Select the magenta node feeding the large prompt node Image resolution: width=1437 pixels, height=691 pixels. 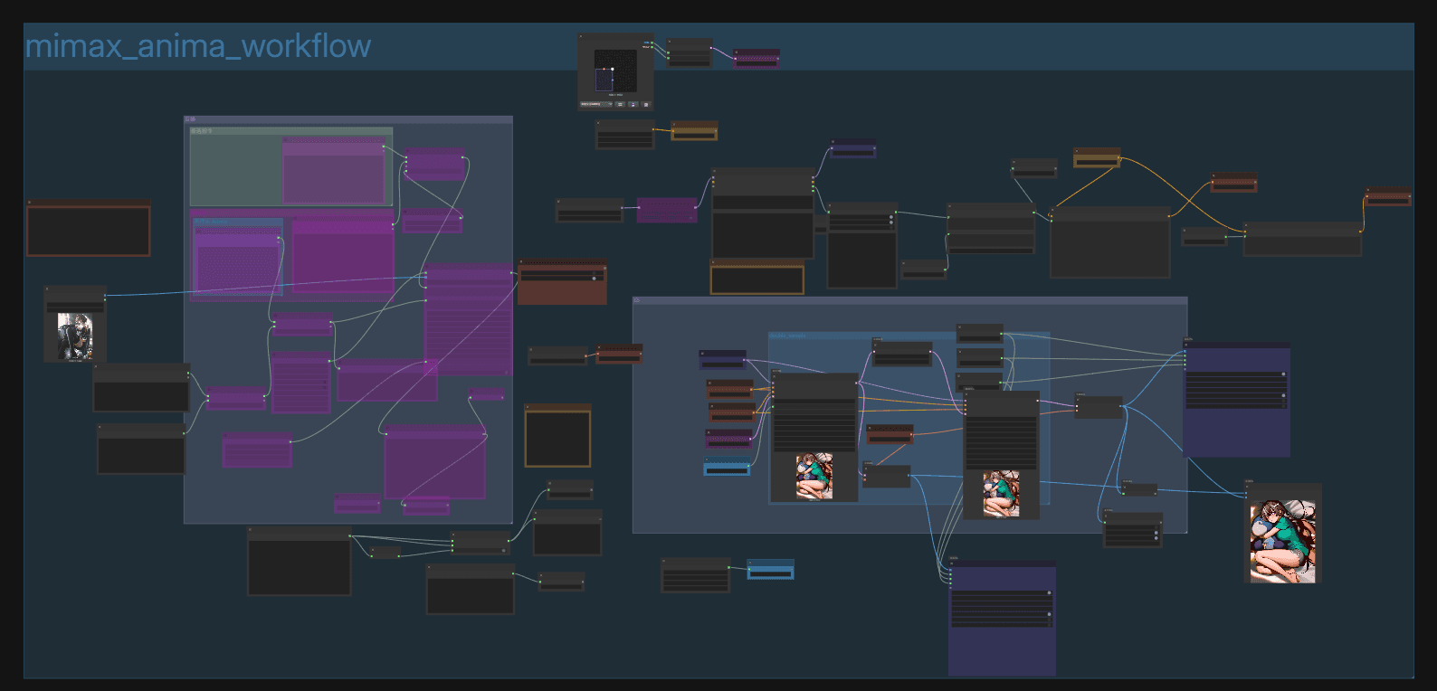tap(667, 210)
